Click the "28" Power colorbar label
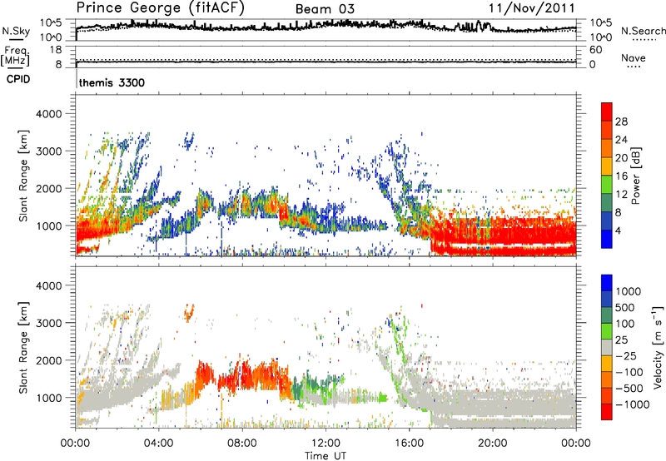The image size is (666, 461). tap(621, 121)
